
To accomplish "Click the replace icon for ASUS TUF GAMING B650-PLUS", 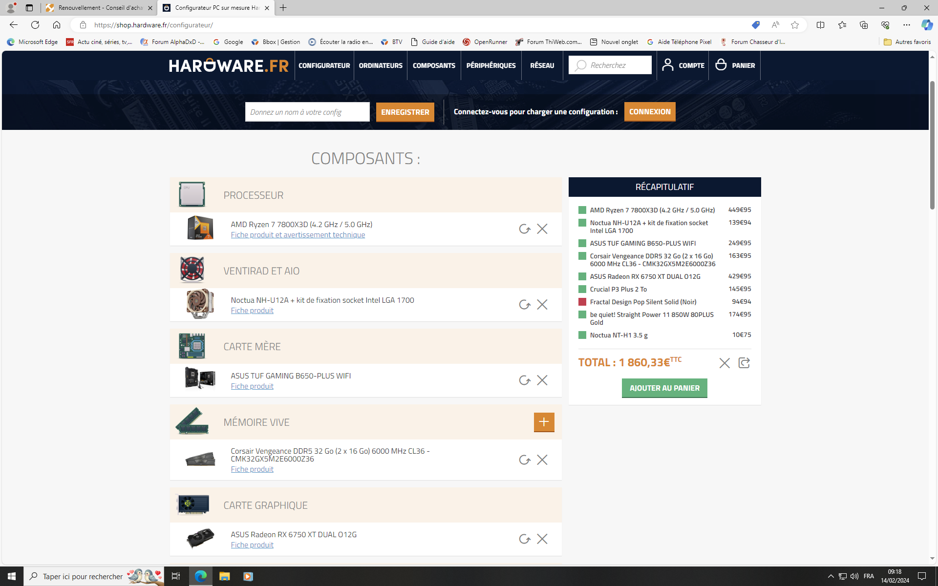I will pos(524,380).
